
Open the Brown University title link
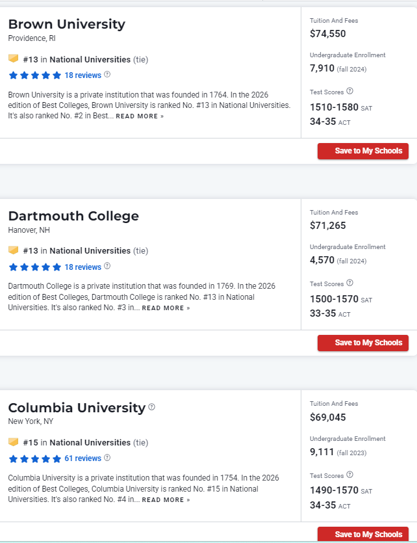[x=66, y=24]
